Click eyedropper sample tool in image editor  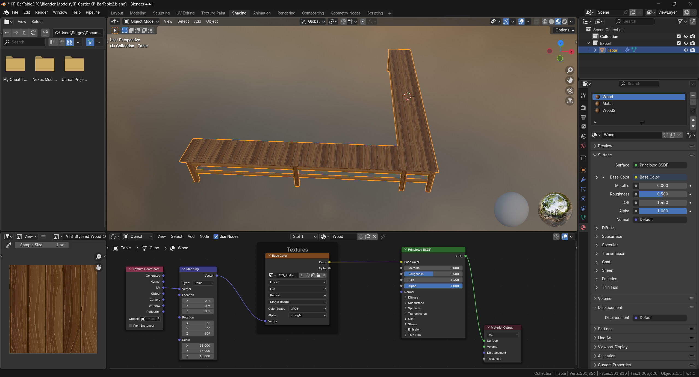(8, 245)
